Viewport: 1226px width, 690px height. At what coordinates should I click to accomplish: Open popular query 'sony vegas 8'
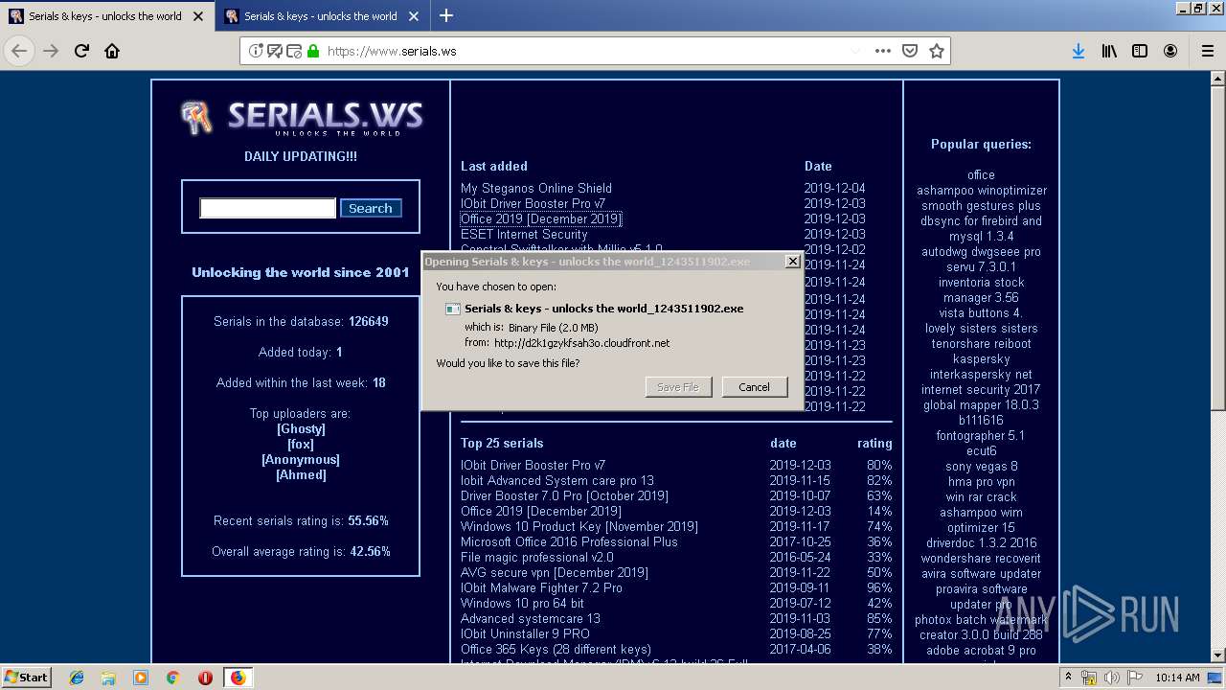pyautogui.click(x=981, y=466)
